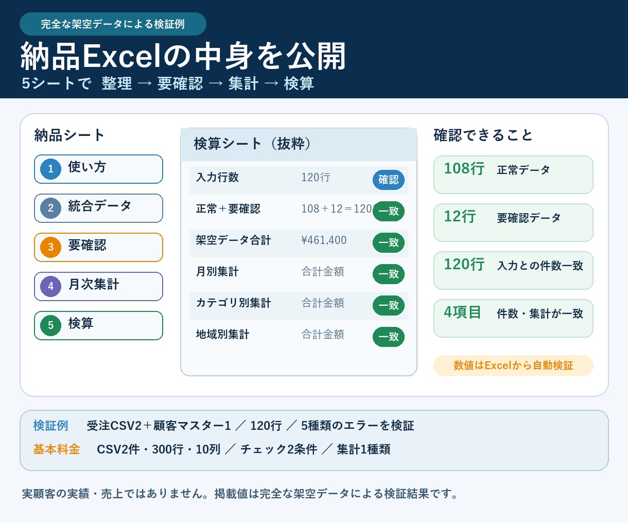Click the 12行 要確認データ card

513,223
